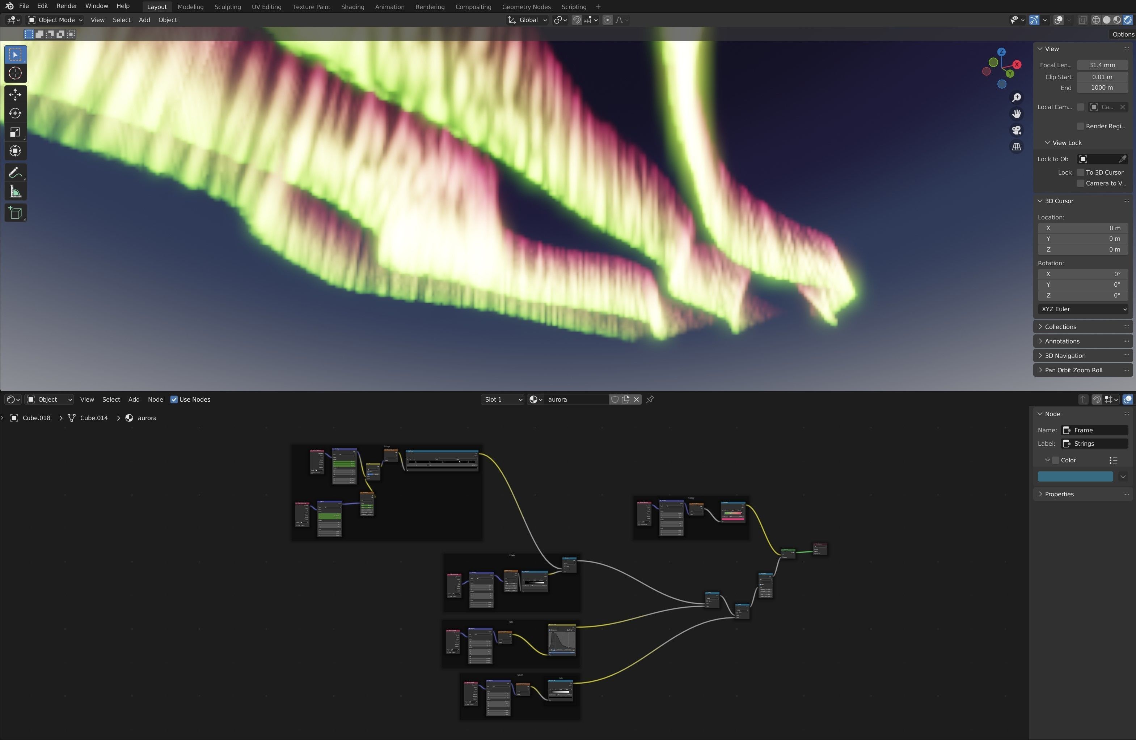The image size is (1136, 740).
Task: Switch viewport to Solid shading mode
Action: pos(1106,20)
